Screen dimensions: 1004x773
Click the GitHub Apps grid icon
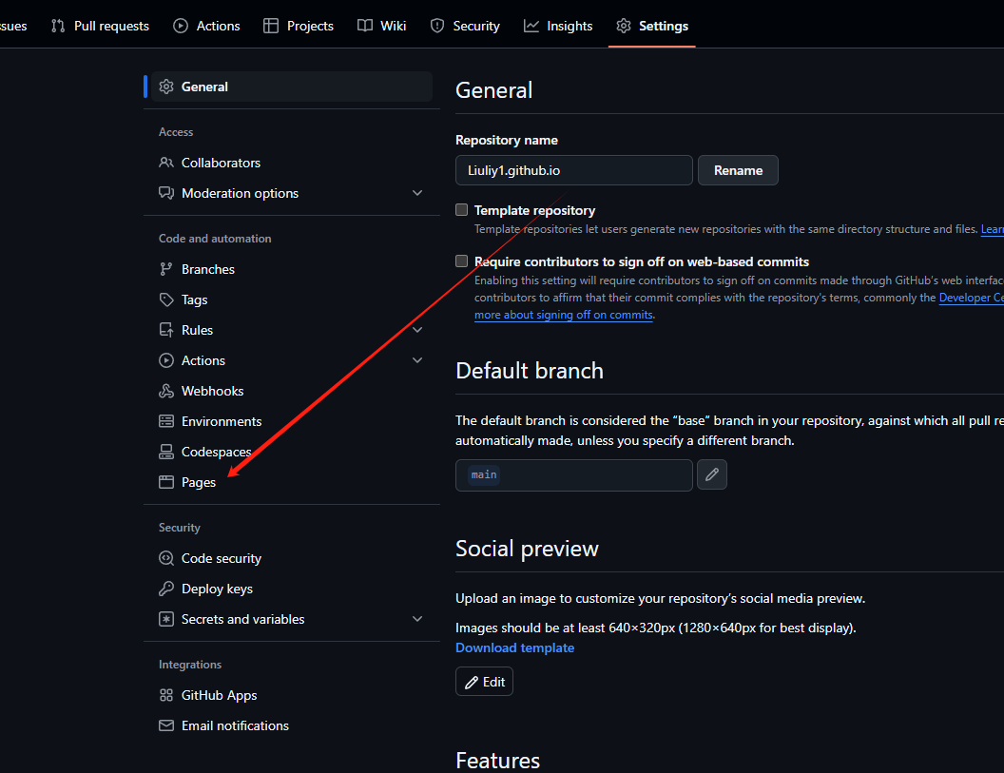[x=166, y=695]
